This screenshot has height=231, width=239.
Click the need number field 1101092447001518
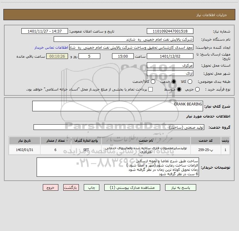click(x=170, y=31)
